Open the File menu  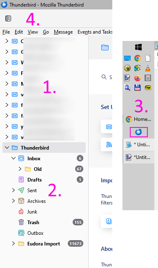pyautogui.click(x=6, y=32)
